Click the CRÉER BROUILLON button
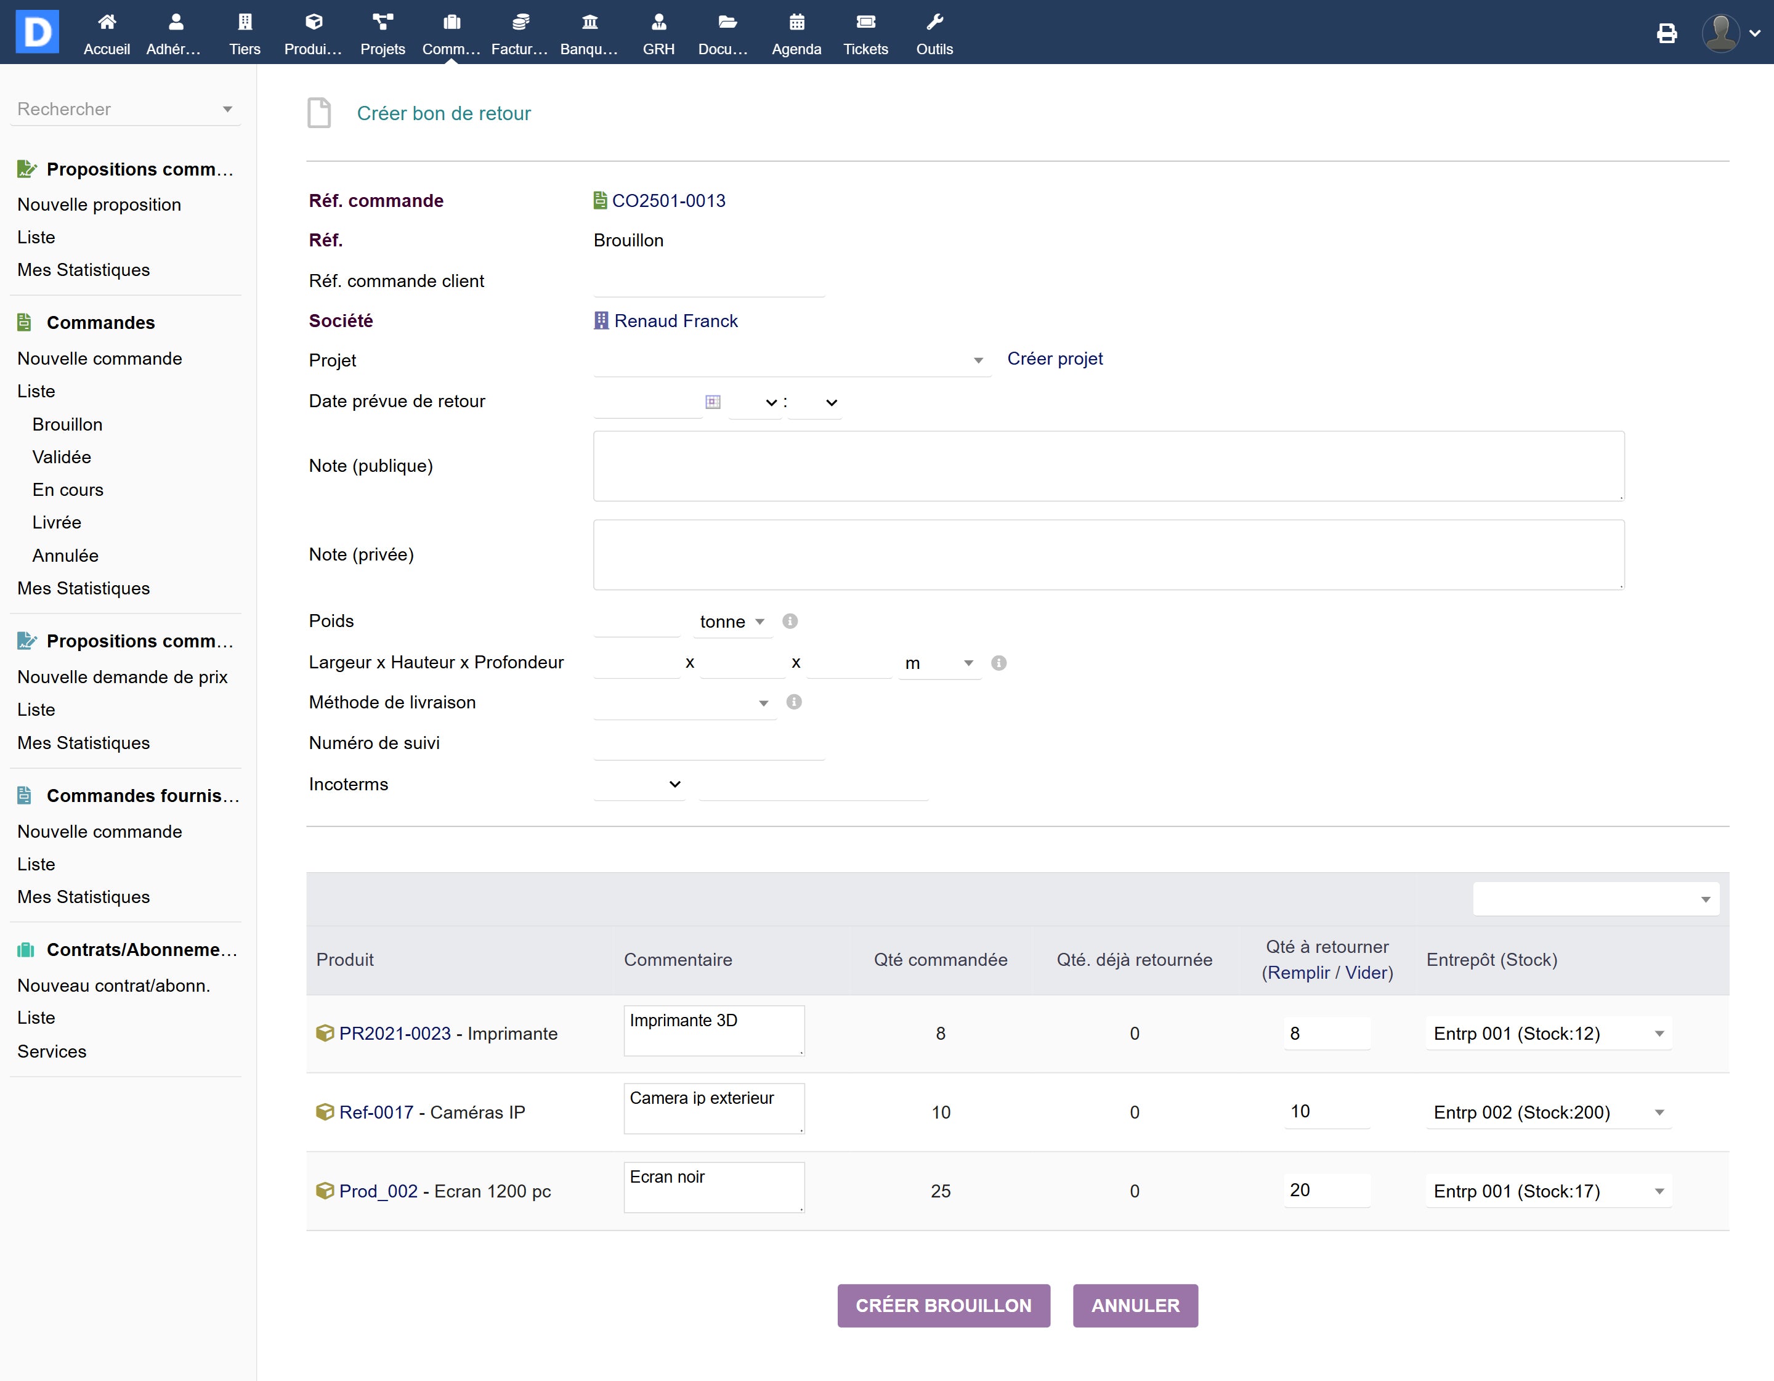 tap(943, 1305)
